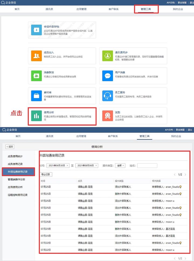Open 管理端操作日志 in the sidebar
This screenshot has width=194, height=261.
click(x=18, y=179)
